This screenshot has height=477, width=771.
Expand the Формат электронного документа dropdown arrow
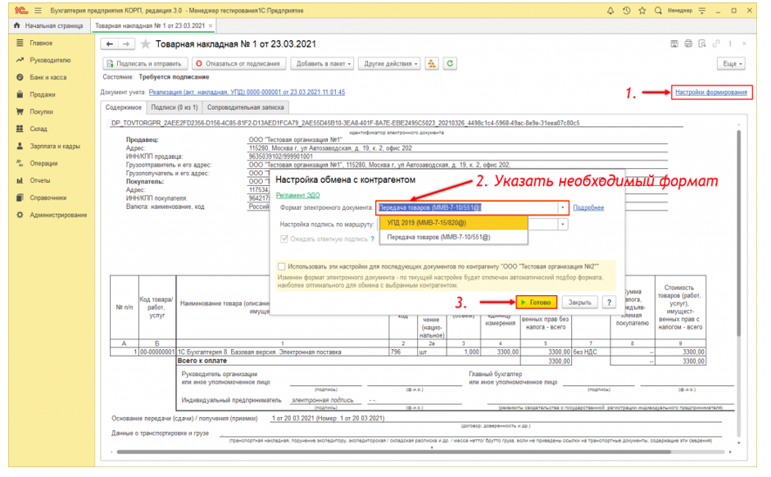coord(563,207)
